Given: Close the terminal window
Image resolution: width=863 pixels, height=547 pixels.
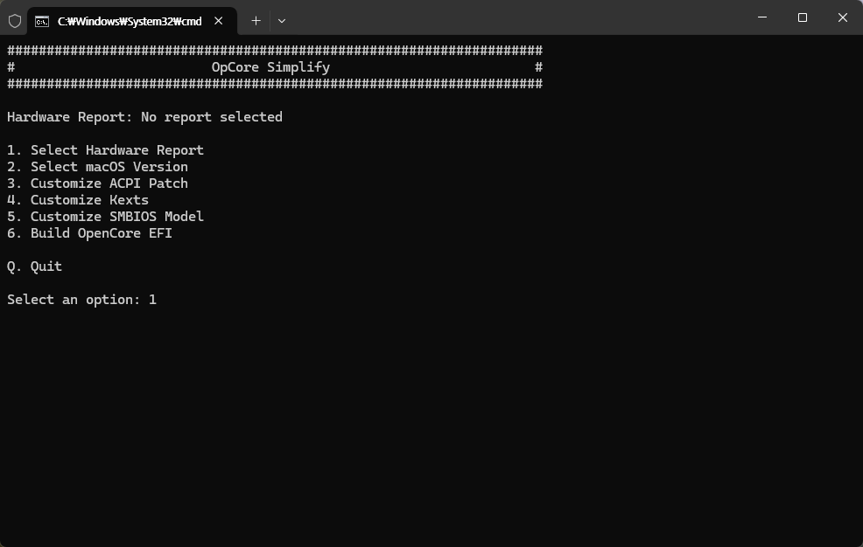Looking at the screenshot, I should 843,17.
